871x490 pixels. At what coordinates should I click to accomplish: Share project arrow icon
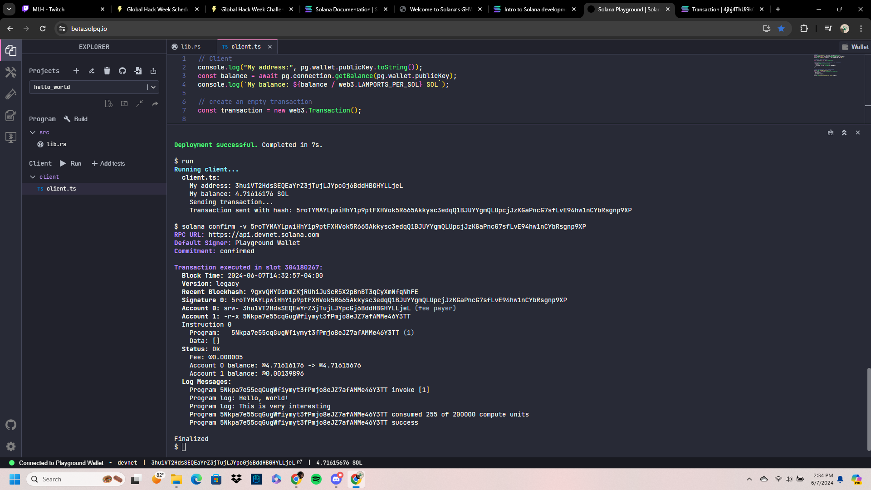point(155,103)
